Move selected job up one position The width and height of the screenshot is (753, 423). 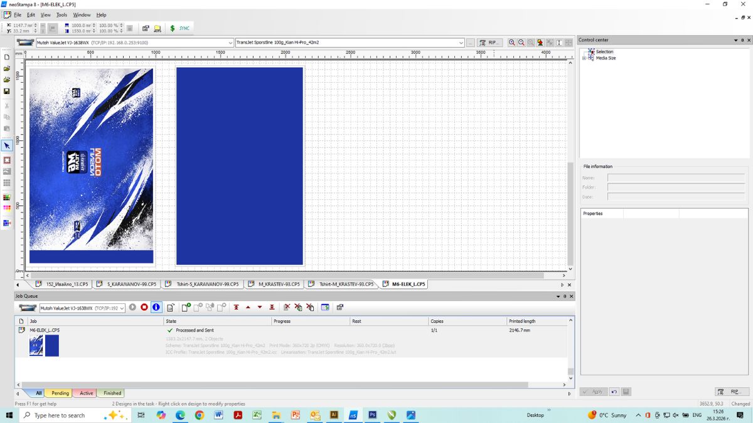tap(248, 308)
